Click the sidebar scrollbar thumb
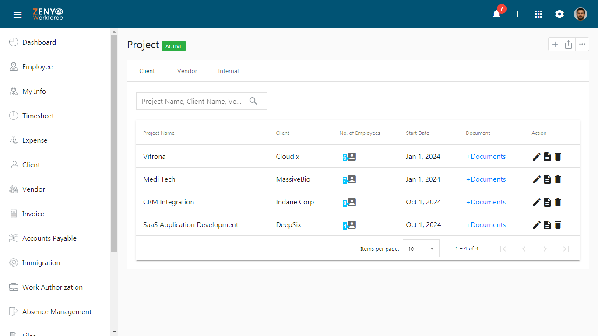 (114, 143)
